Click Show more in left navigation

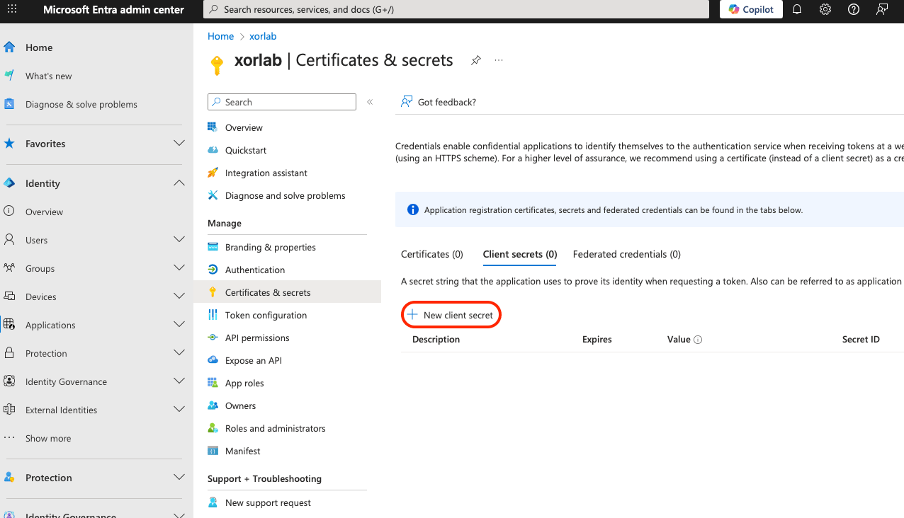(x=47, y=438)
